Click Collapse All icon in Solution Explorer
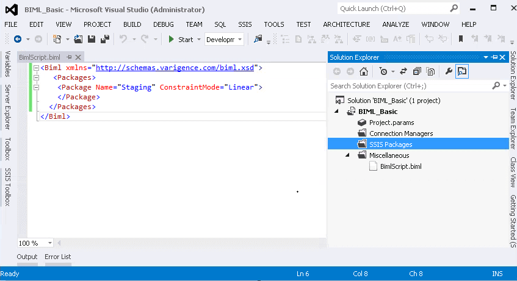This screenshot has height=281, width=517. 417,71
